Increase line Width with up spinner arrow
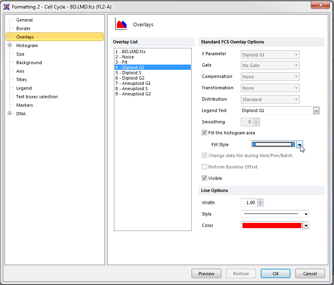Screen dimensions: 334x285 [x=260, y=201]
